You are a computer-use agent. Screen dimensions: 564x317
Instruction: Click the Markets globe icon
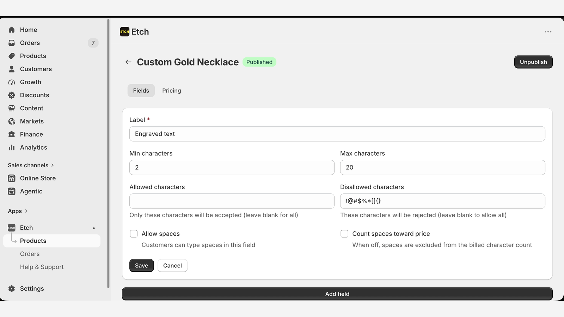[12, 121]
